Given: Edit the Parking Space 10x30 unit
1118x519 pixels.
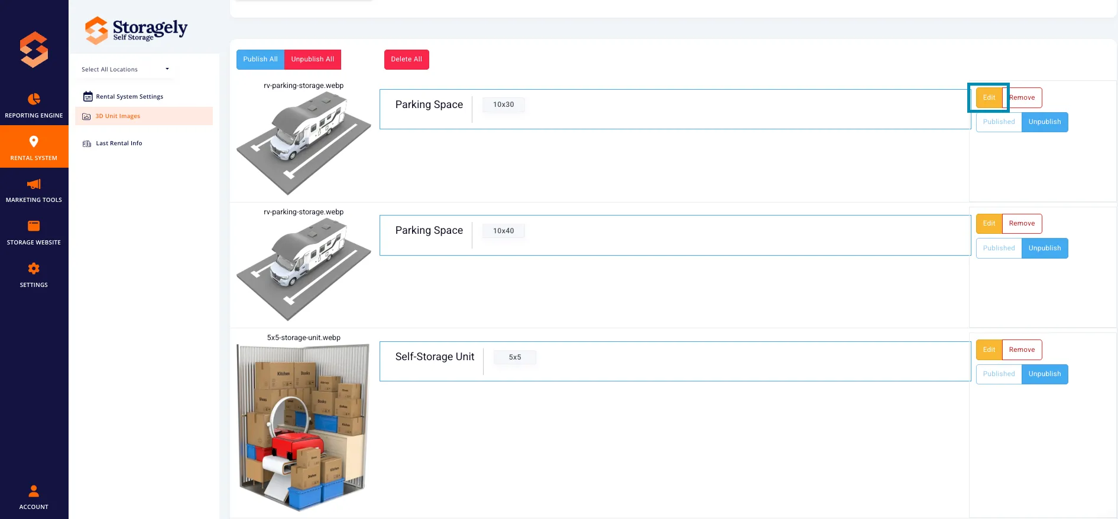Looking at the screenshot, I should pos(989,97).
